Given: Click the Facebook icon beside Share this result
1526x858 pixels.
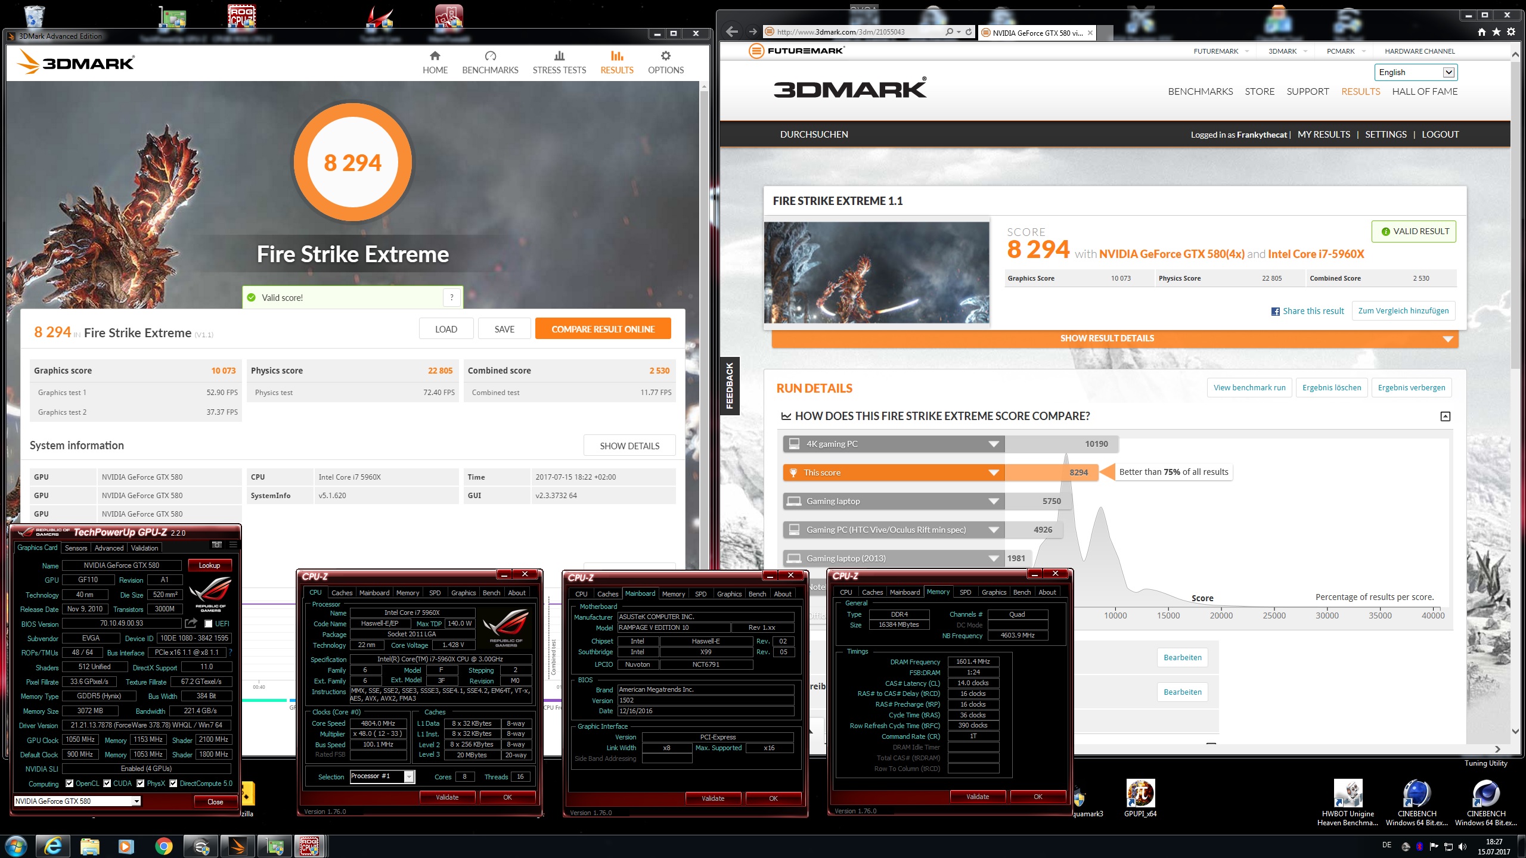Looking at the screenshot, I should pos(1276,312).
